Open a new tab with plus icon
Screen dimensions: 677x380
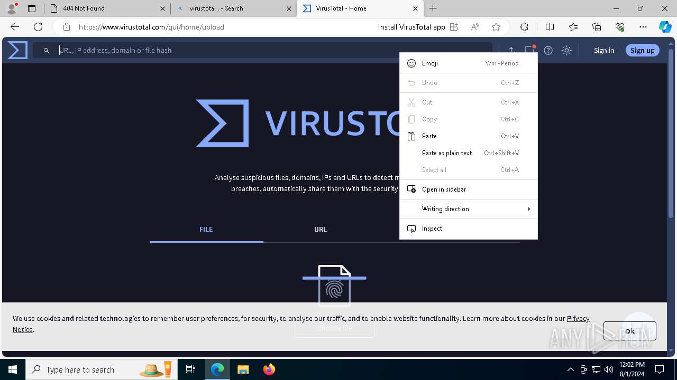click(433, 8)
